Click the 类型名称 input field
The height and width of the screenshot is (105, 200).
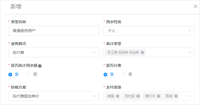54,31
